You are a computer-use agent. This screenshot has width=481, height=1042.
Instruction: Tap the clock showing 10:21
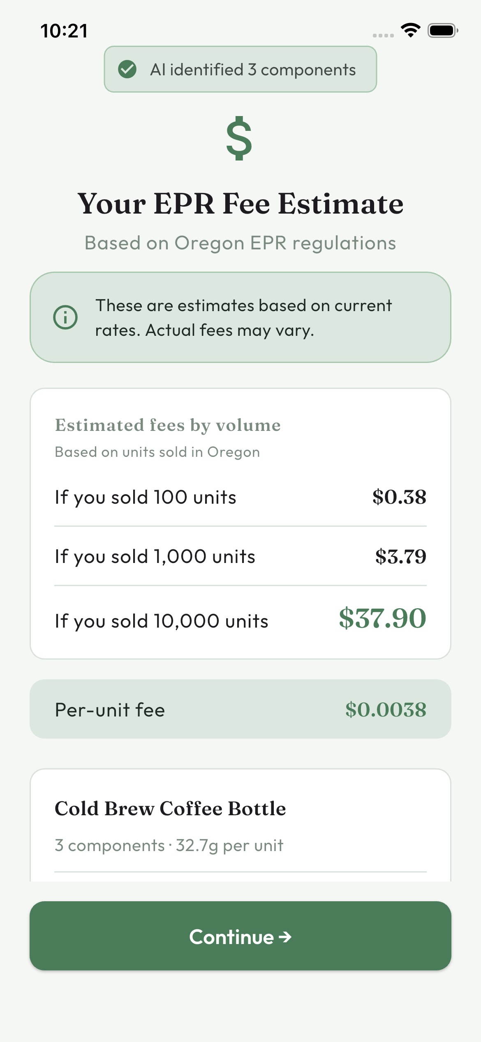[64, 30]
